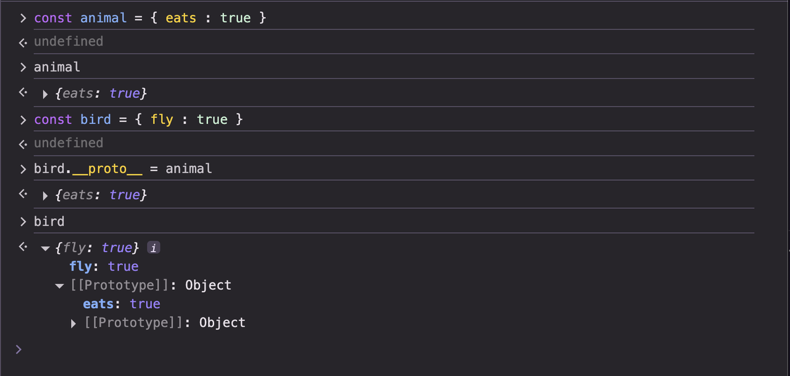Expand the {eats: true} result under bird.__proto__

45,195
